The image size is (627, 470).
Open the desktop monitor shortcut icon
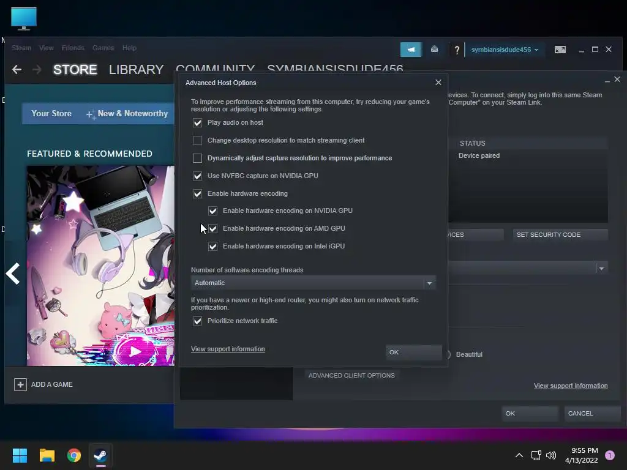[x=24, y=18]
